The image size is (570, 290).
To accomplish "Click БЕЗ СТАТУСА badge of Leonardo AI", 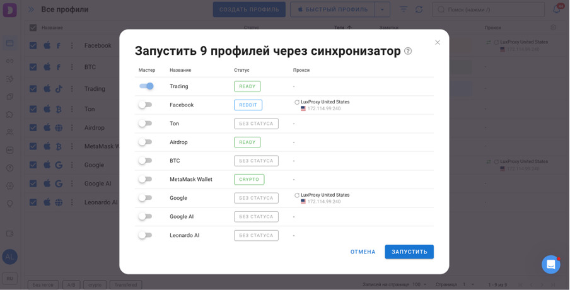I will [256, 236].
